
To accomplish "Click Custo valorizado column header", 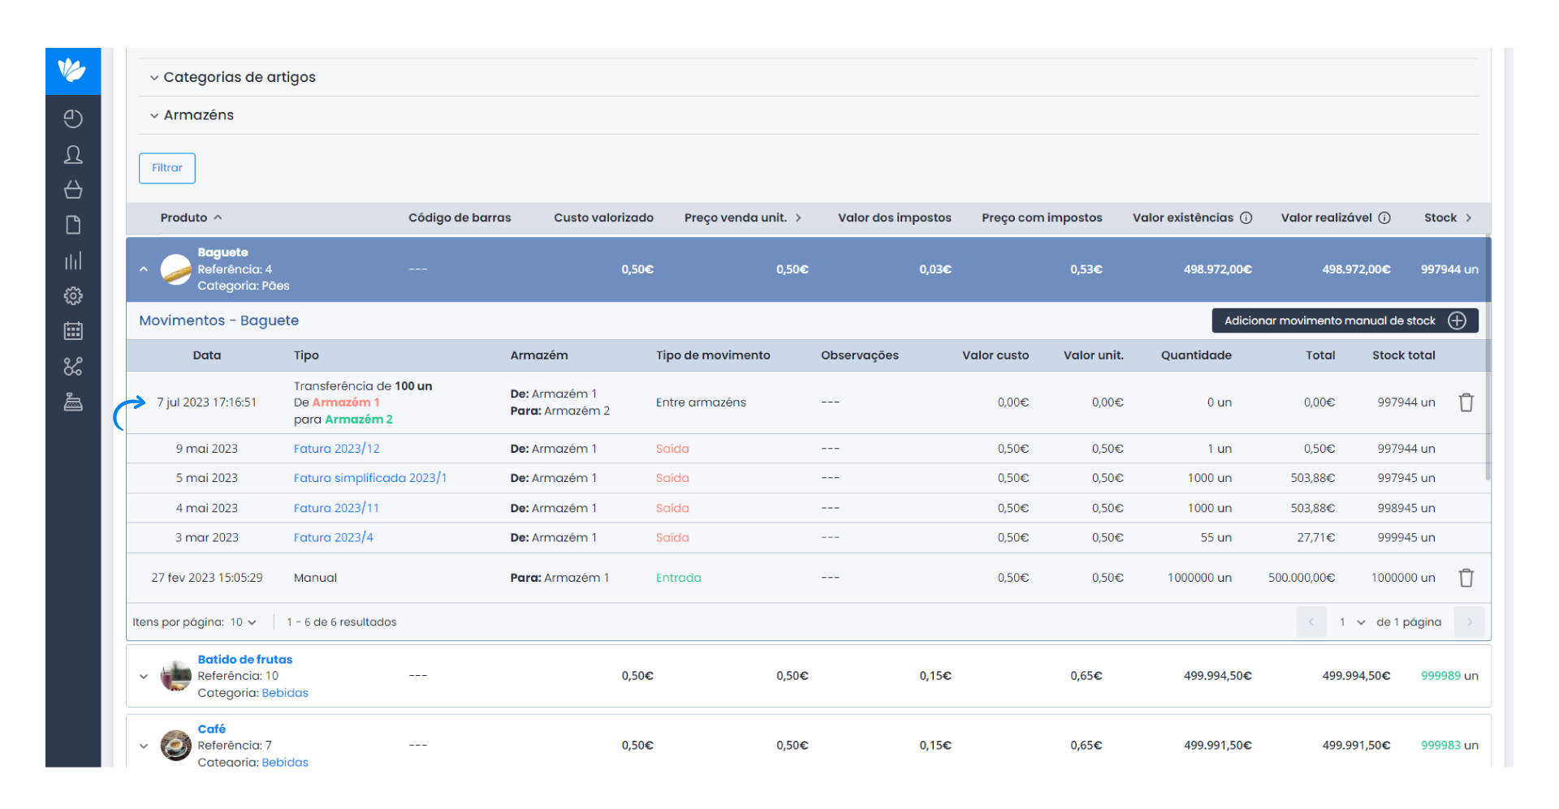I will [603, 217].
